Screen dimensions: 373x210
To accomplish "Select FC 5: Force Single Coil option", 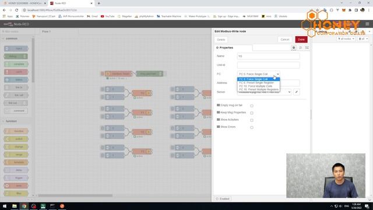I will coord(258,79).
